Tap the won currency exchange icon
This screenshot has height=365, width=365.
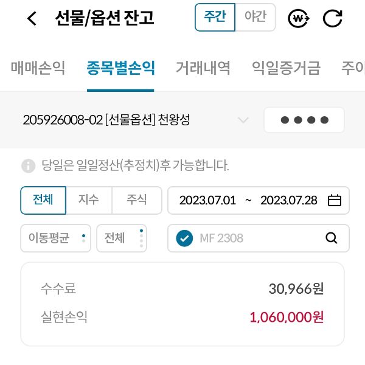click(298, 18)
